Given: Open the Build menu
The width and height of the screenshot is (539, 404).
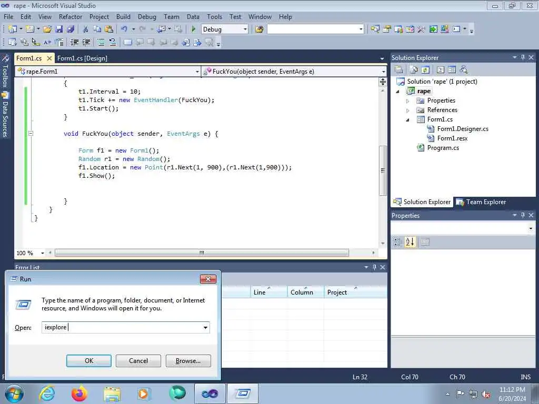Looking at the screenshot, I should (x=123, y=16).
